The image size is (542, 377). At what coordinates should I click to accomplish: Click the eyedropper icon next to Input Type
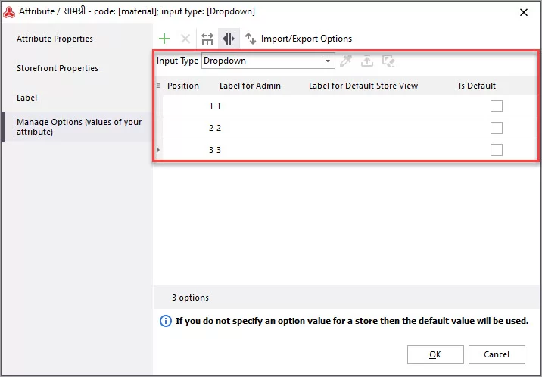(x=346, y=61)
